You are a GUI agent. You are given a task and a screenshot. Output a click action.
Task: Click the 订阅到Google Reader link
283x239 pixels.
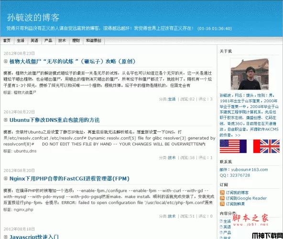pyautogui.click(x=246, y=198)
